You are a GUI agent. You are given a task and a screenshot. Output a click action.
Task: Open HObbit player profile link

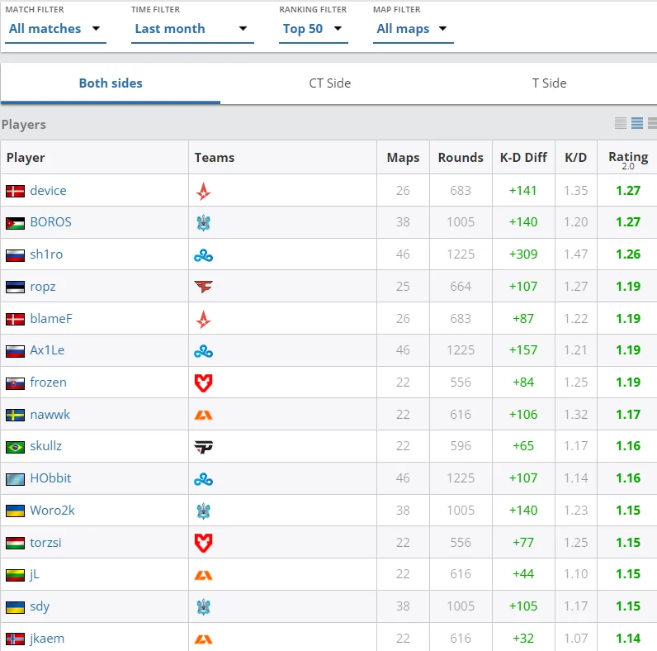50,478
